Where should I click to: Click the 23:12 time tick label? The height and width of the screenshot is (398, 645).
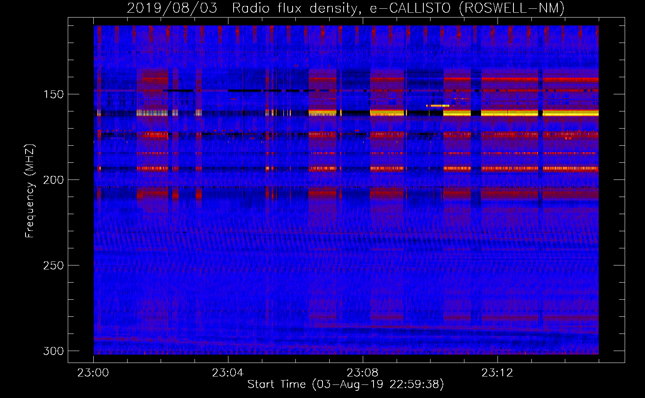(498, 373)
